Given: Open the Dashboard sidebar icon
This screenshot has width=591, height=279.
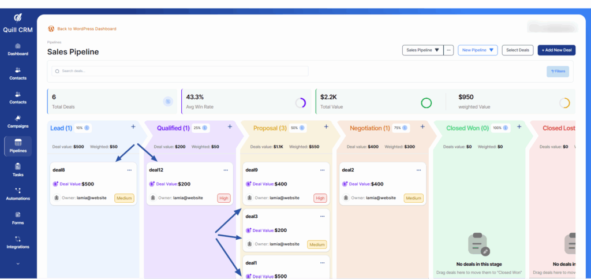Looking at the screenshot, I should (x=18, y=49).
